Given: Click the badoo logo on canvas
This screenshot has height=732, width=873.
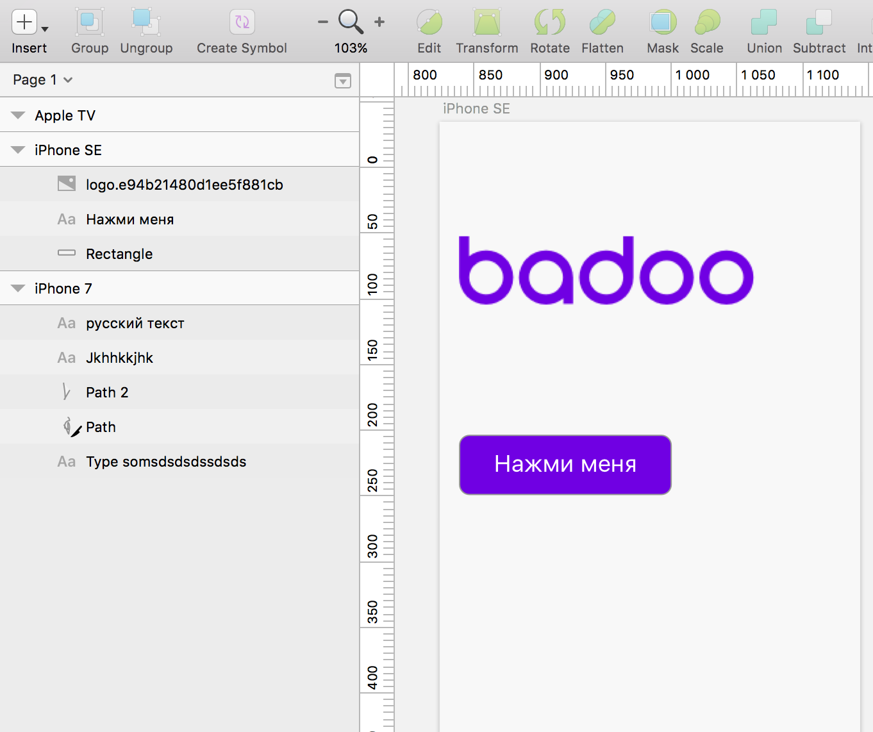Looking at the screenshot, I should (606, 270).
